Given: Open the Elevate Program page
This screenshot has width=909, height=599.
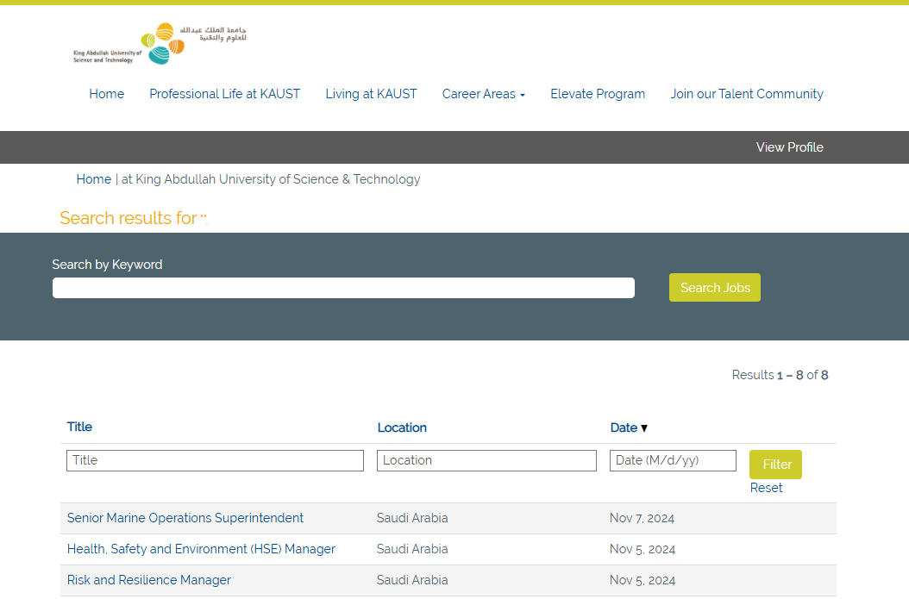Looking at the screenshot, I should coord(598,94).
